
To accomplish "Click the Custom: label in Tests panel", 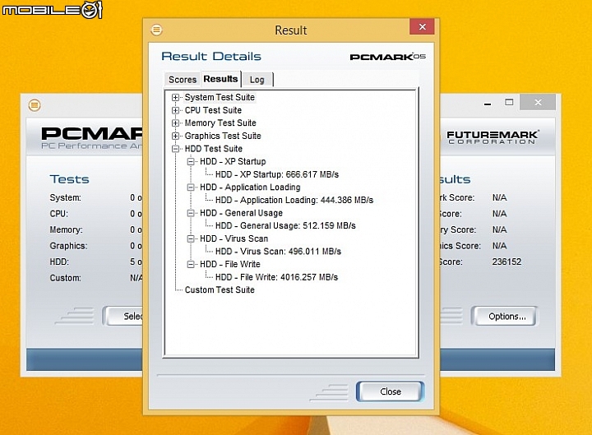I will (65, 278).
